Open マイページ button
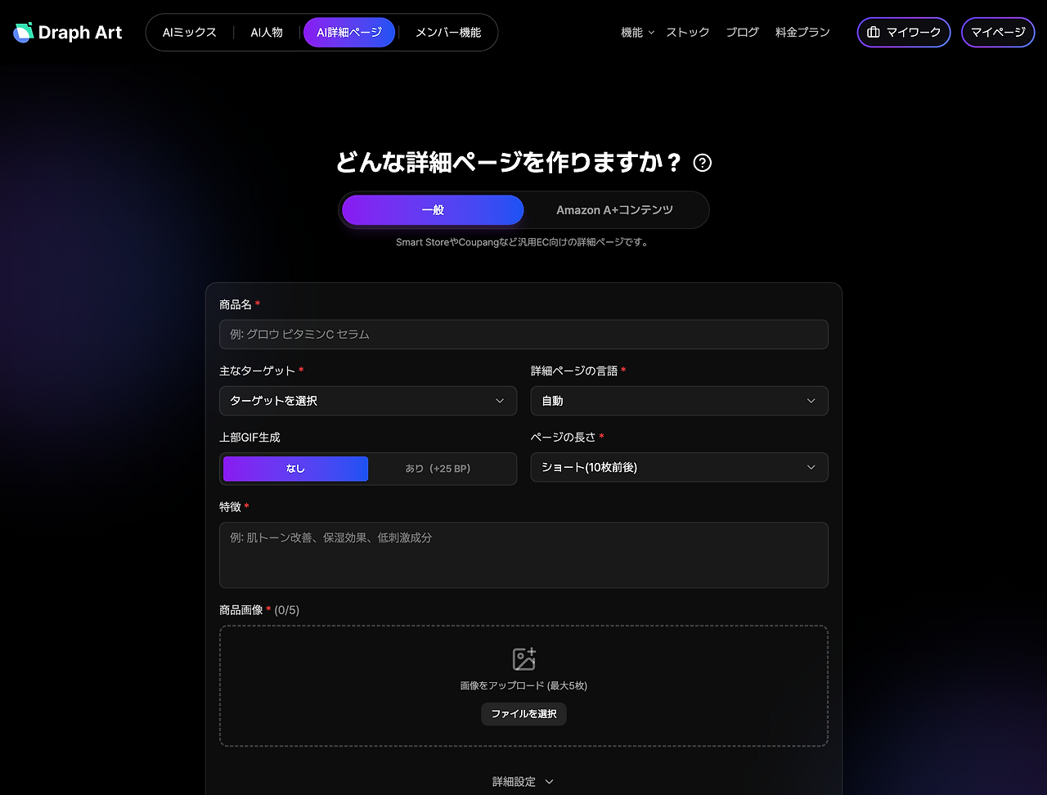The width and height of the screenshot is (1047, 795). click(998, 33)
